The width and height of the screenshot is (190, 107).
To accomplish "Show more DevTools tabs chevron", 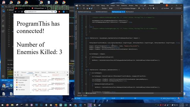I will point(57,72).
